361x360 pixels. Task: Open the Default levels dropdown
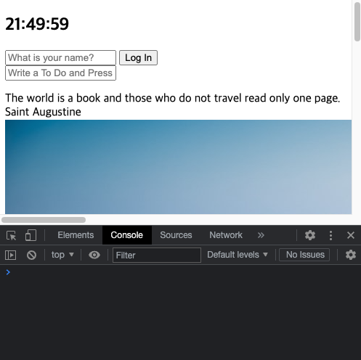(x=238, y=255)
